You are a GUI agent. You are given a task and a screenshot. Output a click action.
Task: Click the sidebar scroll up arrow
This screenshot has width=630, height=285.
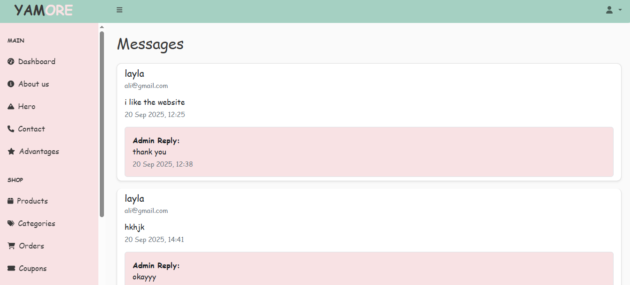(102, 27)
